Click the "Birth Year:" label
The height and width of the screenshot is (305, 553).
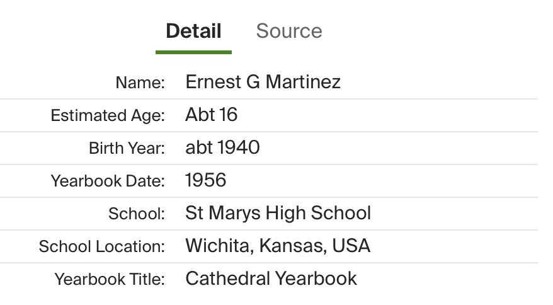pos(127,148)
